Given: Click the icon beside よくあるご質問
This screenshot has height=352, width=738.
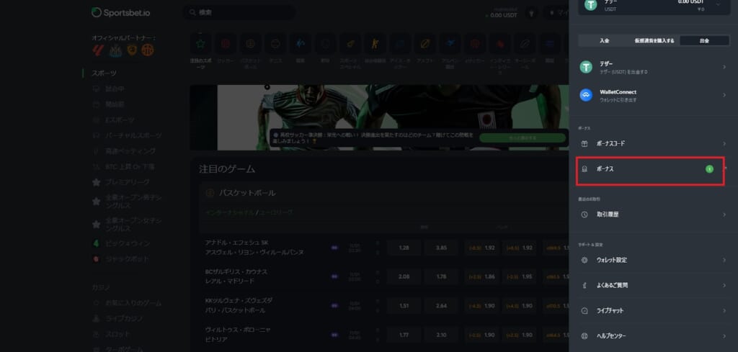Looking at the screenshot, I should (584, 285).
